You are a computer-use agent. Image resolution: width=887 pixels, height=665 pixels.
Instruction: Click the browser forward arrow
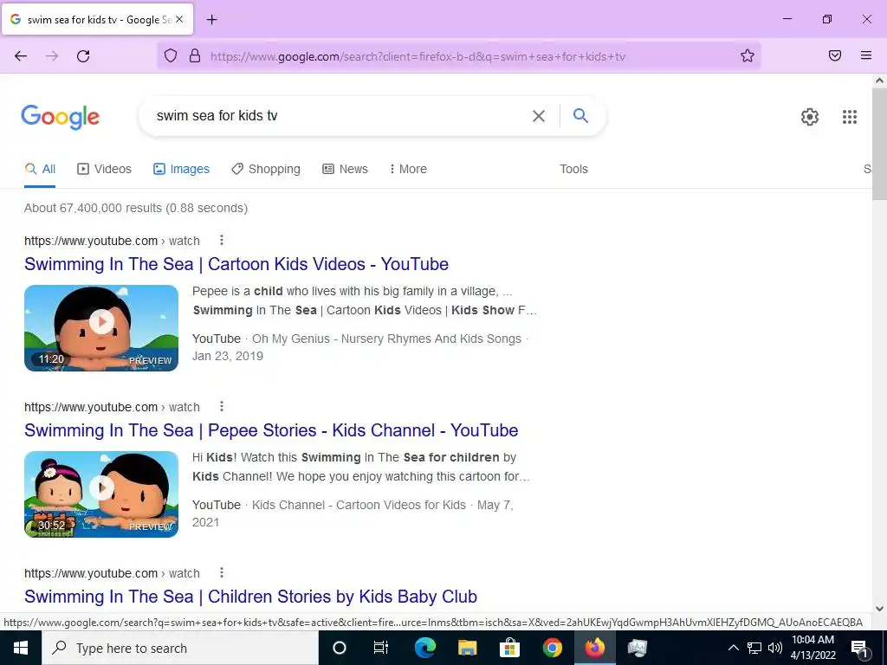coord(52,56)
